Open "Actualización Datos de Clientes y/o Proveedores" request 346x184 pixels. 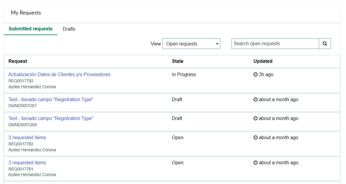[59, 74]
